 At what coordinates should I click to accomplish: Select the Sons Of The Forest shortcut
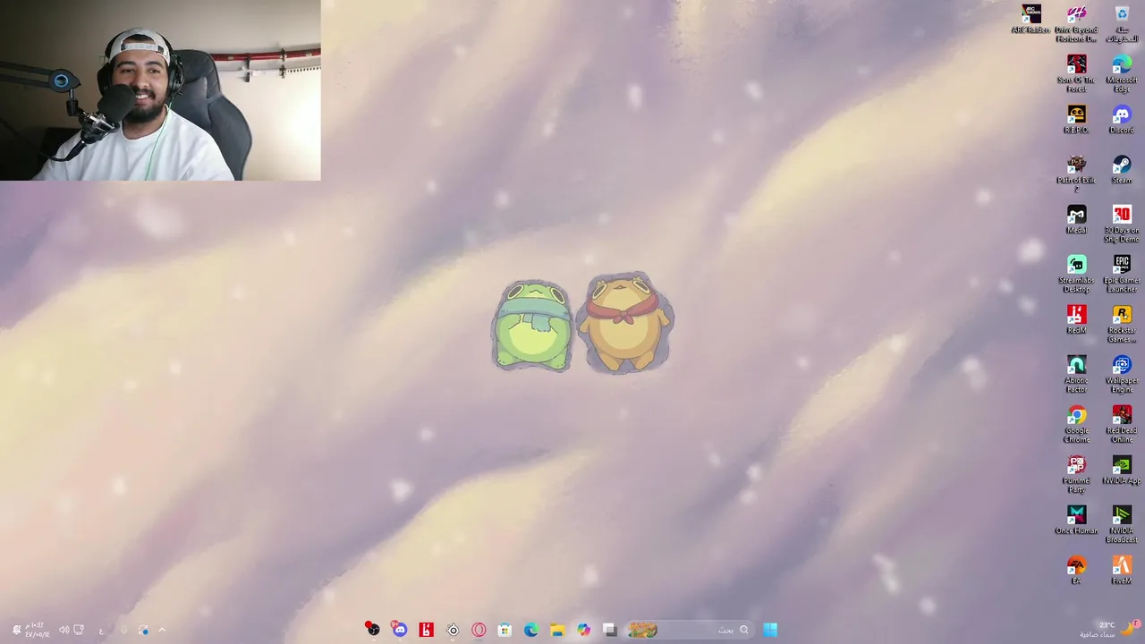(x=1076, y=73)
